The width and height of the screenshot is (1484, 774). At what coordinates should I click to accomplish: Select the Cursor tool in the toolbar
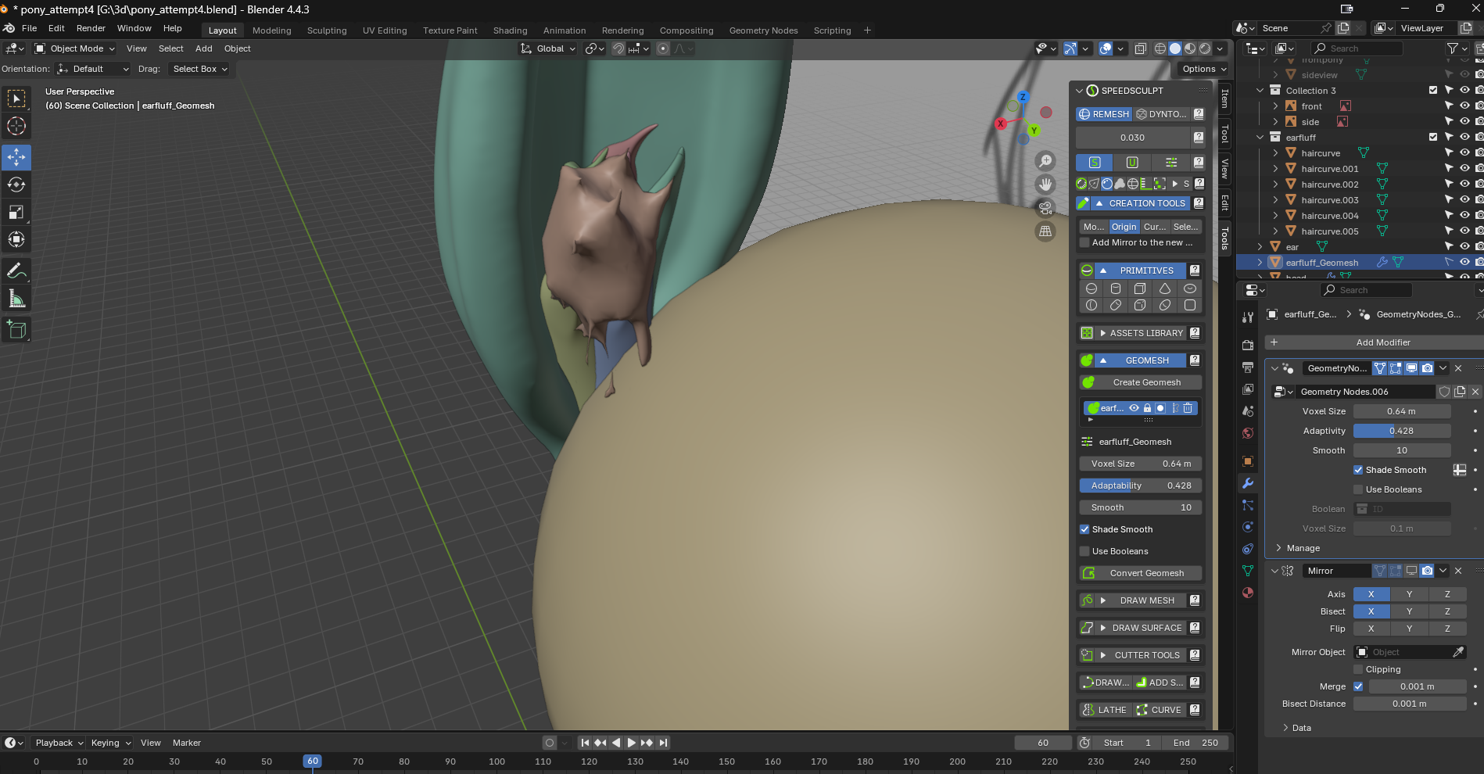16,126
